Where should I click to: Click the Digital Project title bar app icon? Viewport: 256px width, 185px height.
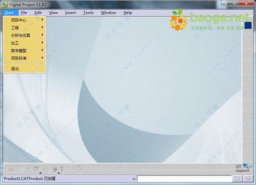[x=5, y=5]
